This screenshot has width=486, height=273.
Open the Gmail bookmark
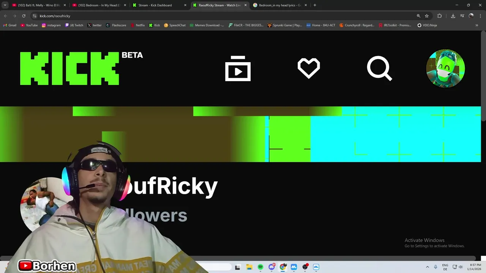click(10, 25)
